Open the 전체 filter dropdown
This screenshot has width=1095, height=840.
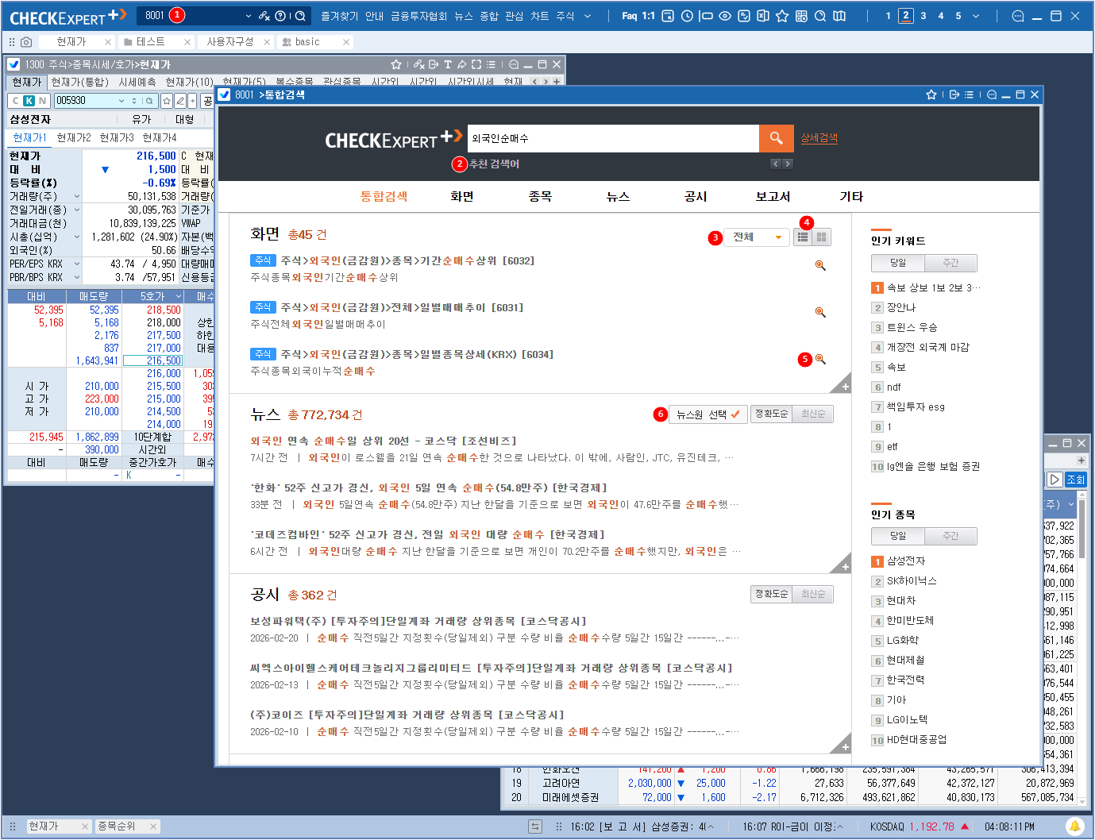(756, 237)
